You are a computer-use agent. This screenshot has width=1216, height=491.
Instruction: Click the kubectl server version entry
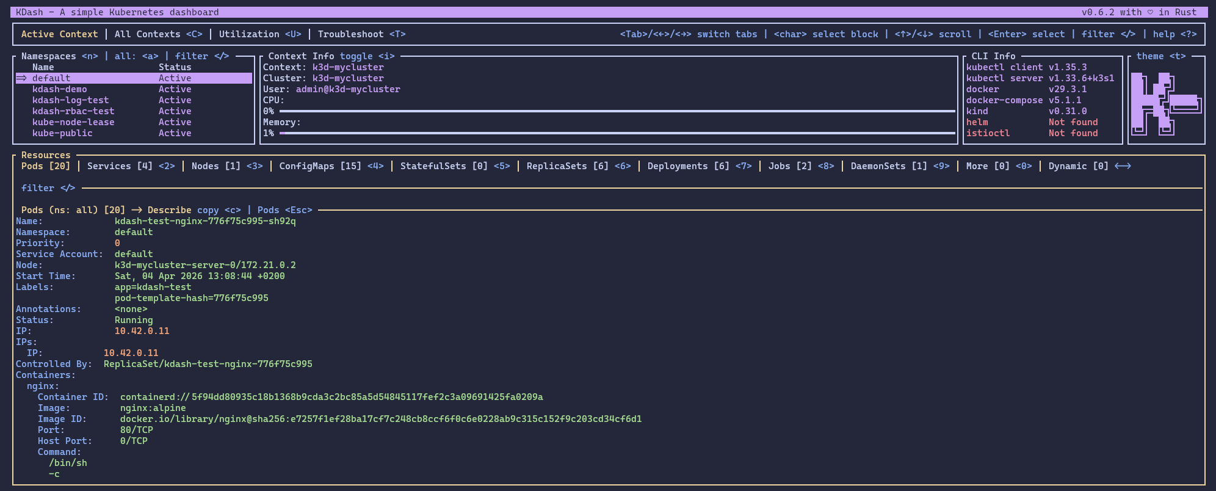1040,78
